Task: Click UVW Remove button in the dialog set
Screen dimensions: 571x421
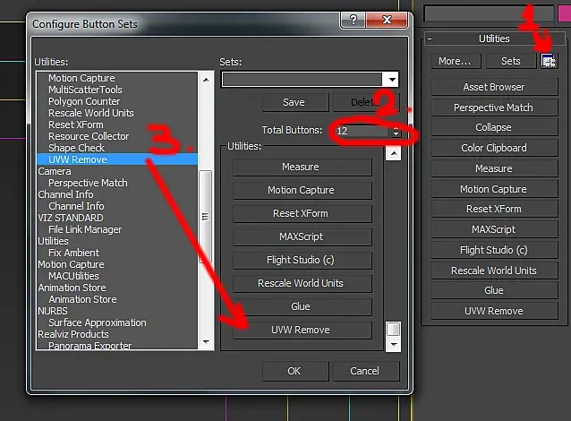Action: point(303,330)
